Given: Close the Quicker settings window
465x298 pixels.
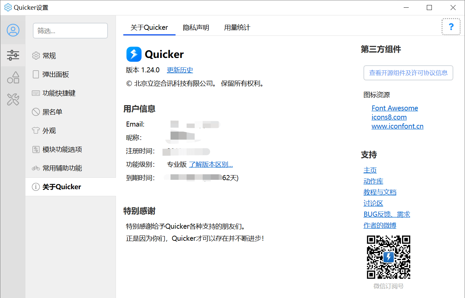Looking at the screenshot, I should pos(453,7).
